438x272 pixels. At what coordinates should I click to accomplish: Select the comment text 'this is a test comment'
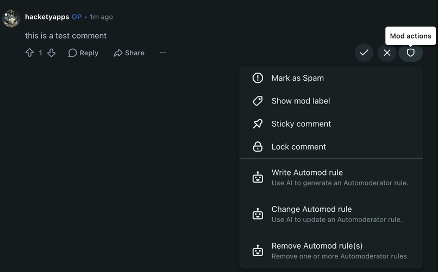(x=66, y=36)
